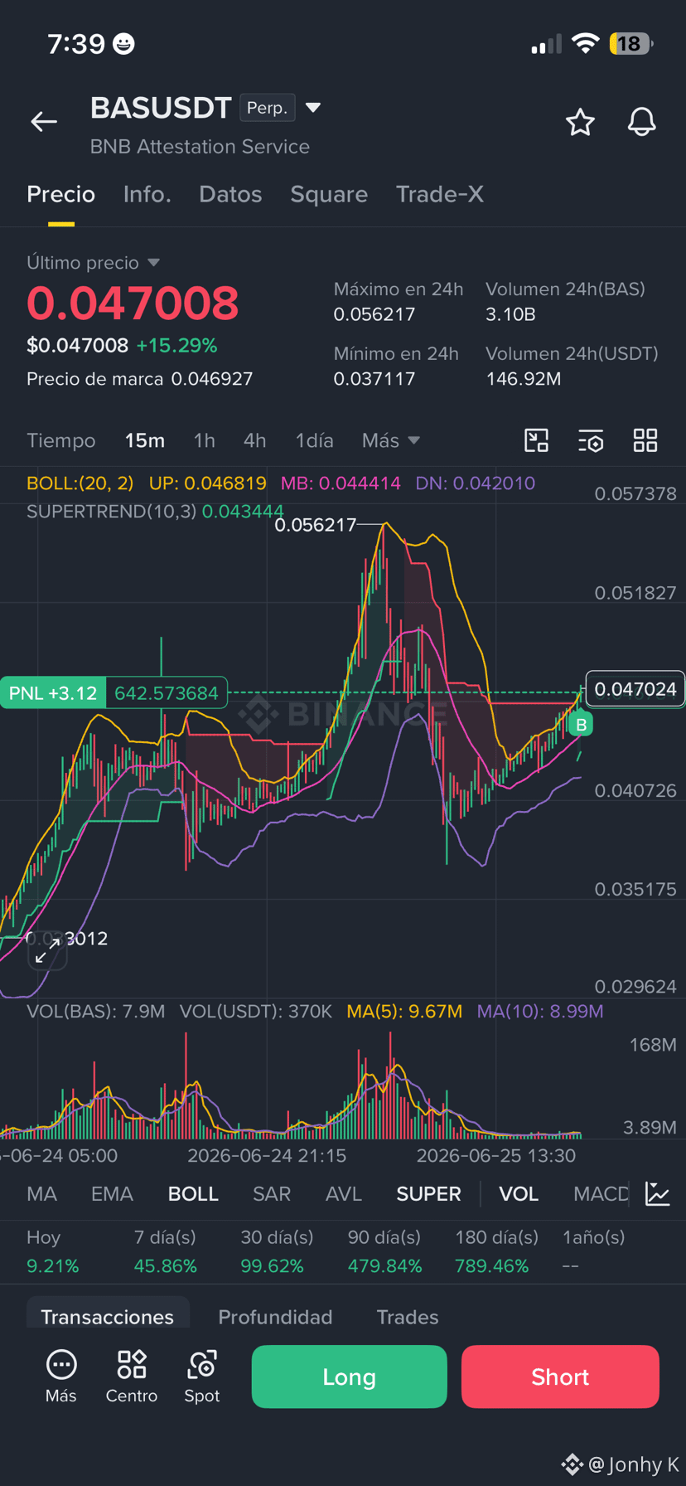
Task: Open the Centro hub icon
Action: (x=132, y=1377)
